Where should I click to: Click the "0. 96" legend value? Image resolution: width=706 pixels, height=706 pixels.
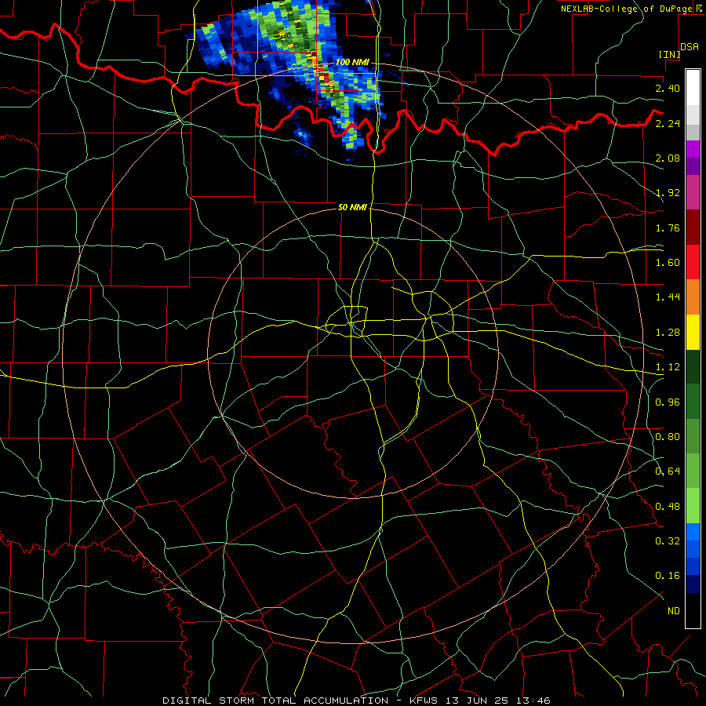click(x=668, y=402)
